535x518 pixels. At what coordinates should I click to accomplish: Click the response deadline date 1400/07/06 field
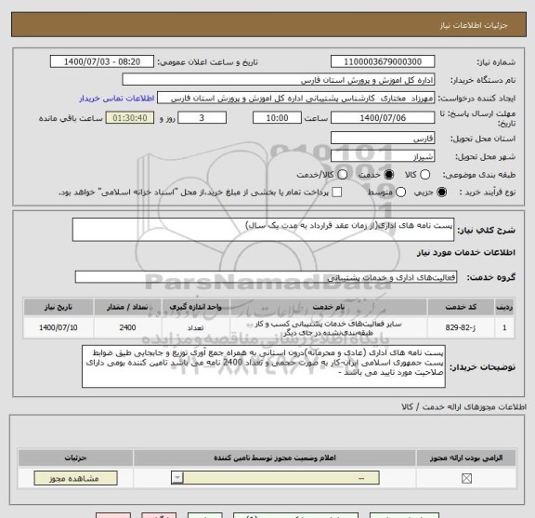[x=383, y=118]
